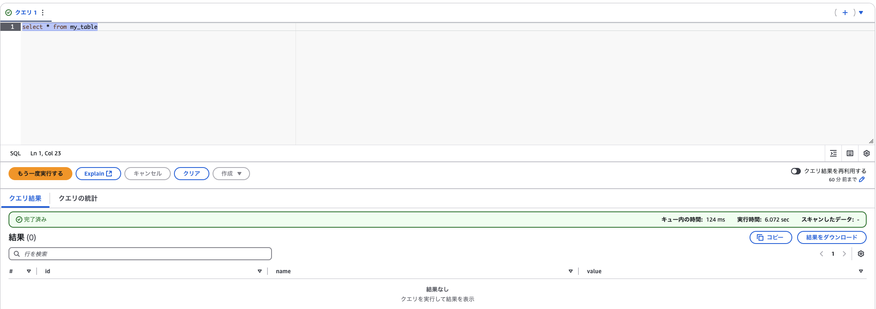Click the 実行時間 6.072 sec value
876x309 pixels.
[777, 220]
